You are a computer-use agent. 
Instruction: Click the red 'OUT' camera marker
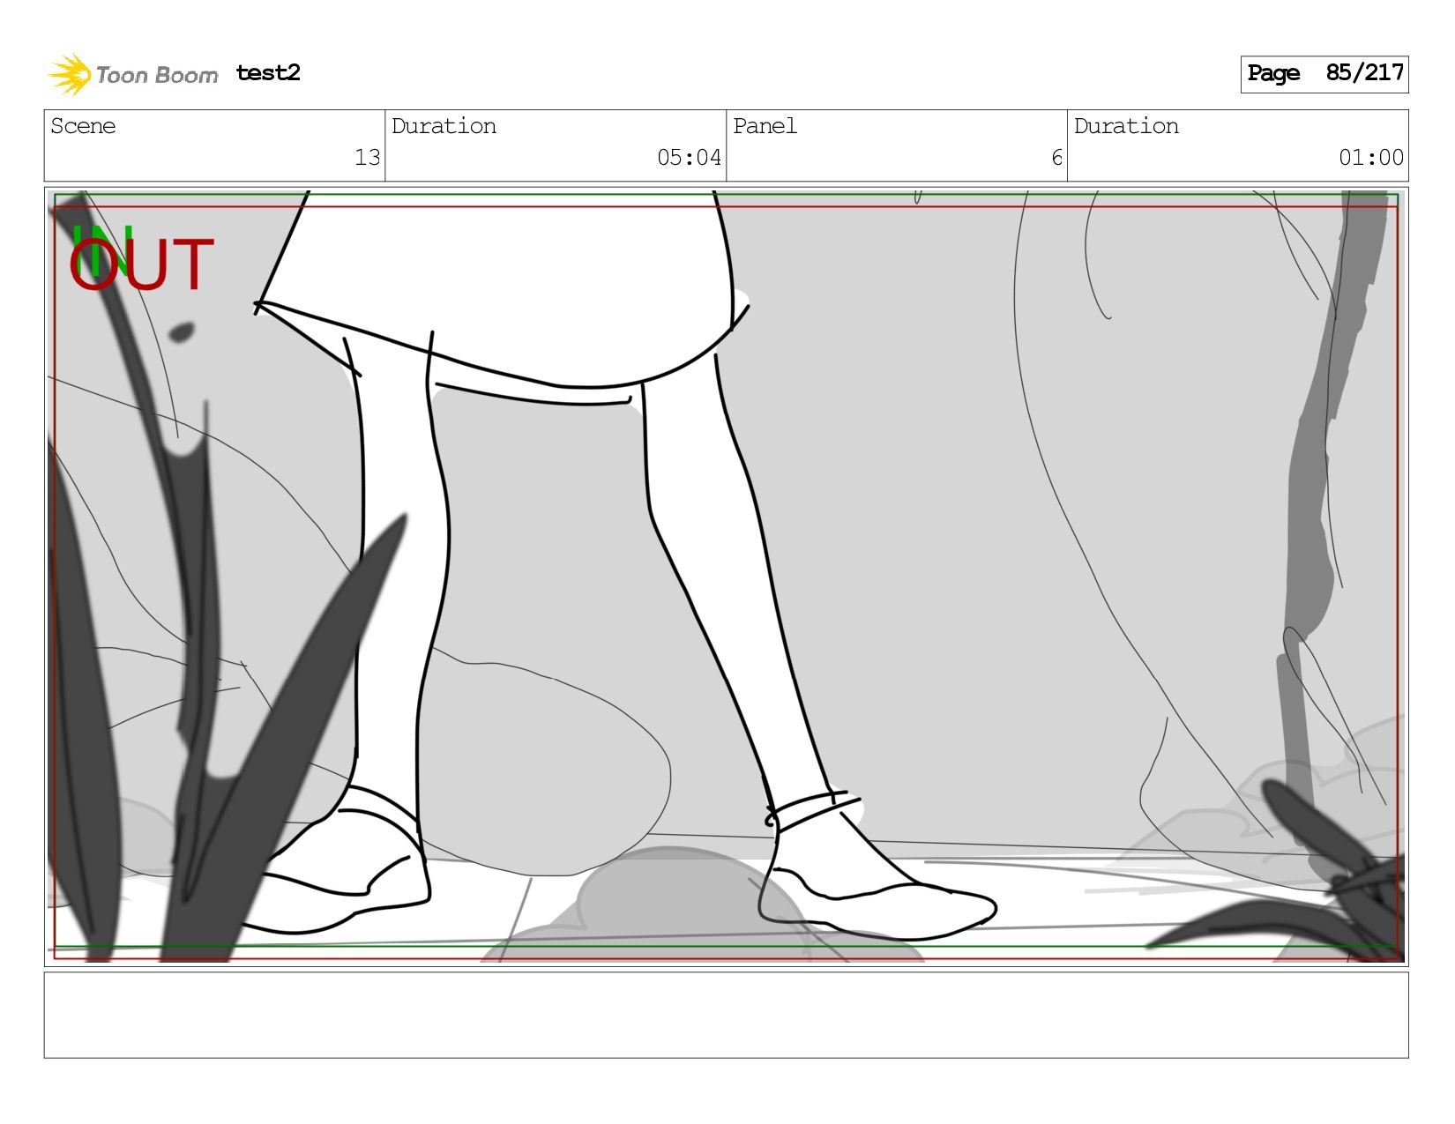coord(142,264)
